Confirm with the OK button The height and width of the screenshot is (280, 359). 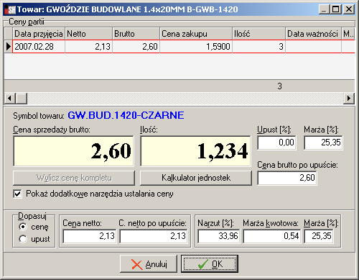[x=210, y=264]
